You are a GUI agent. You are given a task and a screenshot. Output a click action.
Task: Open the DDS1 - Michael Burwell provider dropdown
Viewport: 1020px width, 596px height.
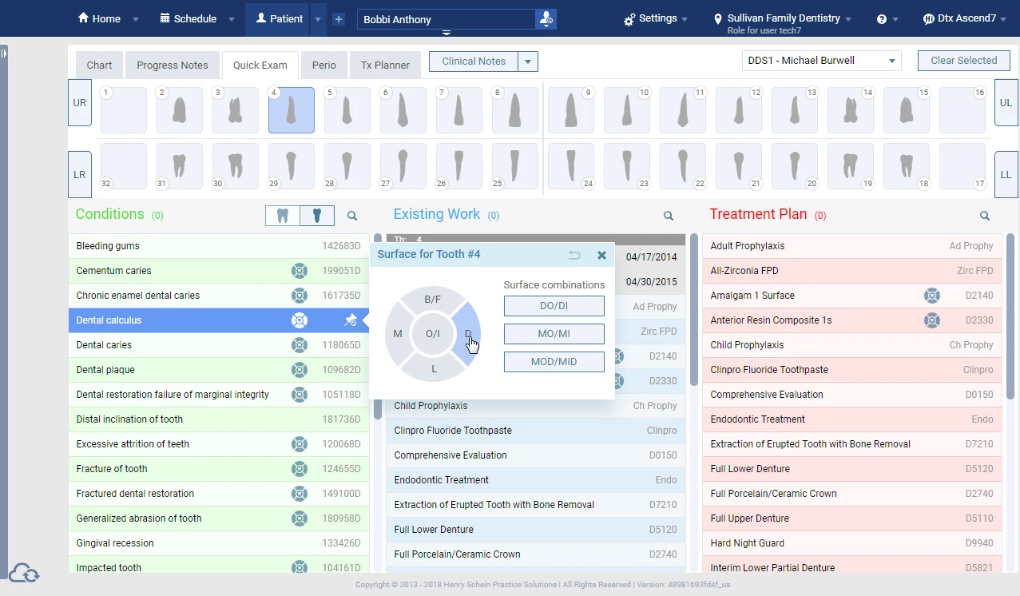point(820,60)
